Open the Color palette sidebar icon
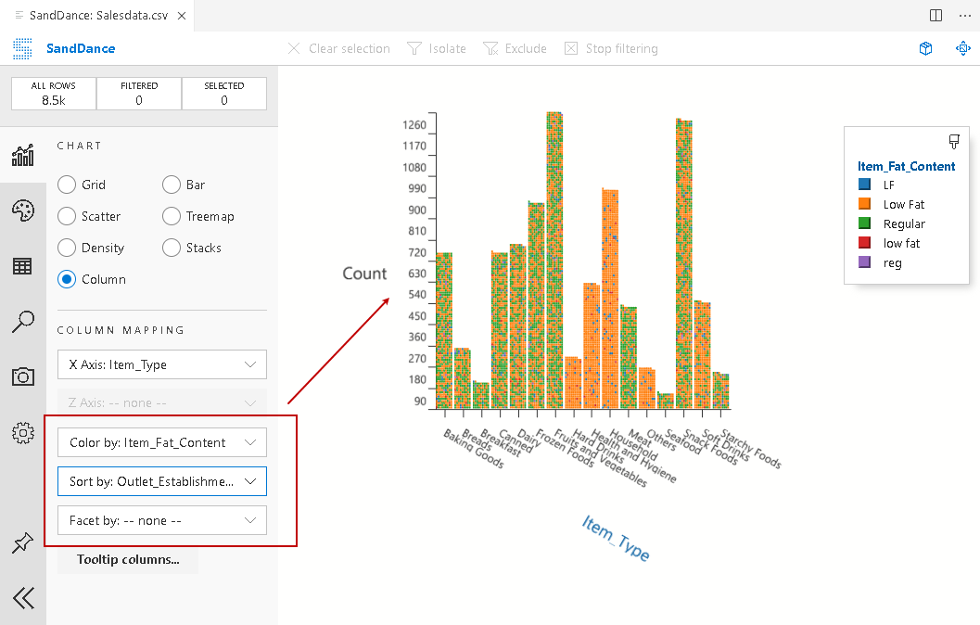Image resolution: width=980 pixels, height=625 pixels. pyautogui.click(x=22, y=210)
